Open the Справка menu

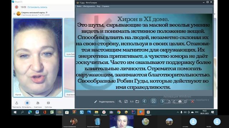click(106, 6)
